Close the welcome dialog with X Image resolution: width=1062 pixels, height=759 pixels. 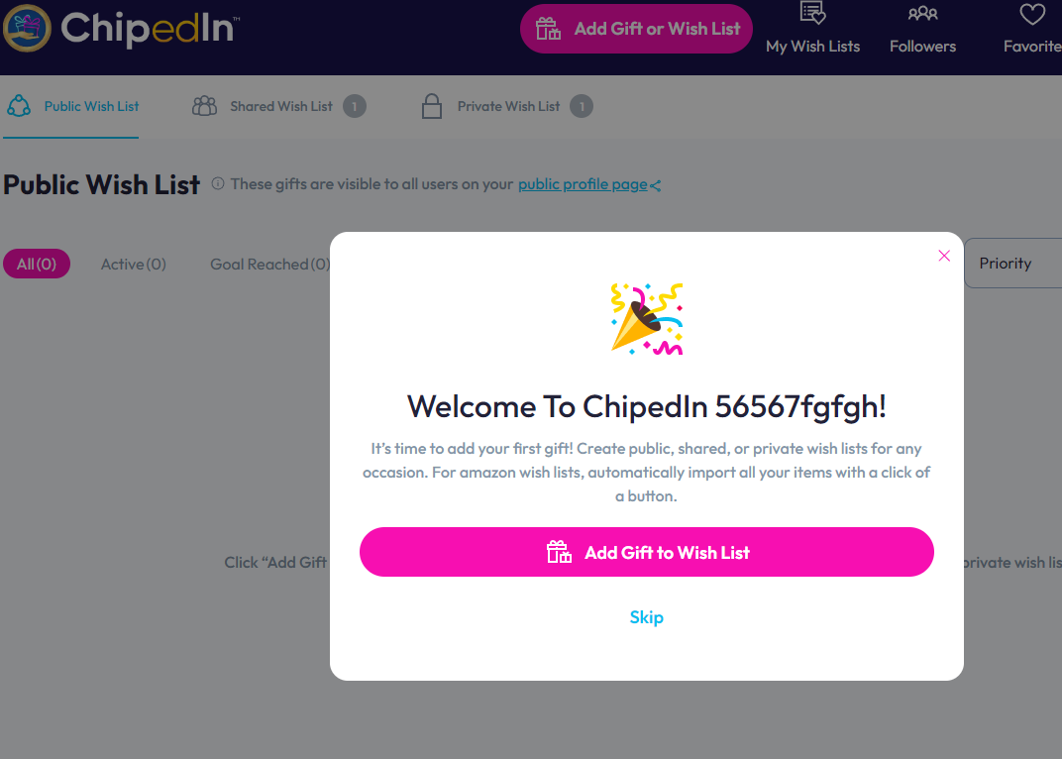point(944,256)
